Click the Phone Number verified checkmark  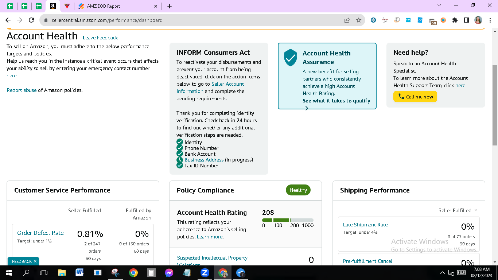(x=180, y=148)
